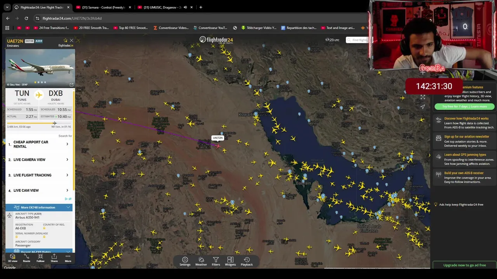Collapse More EK748 information section

click(x=39, y=207)
